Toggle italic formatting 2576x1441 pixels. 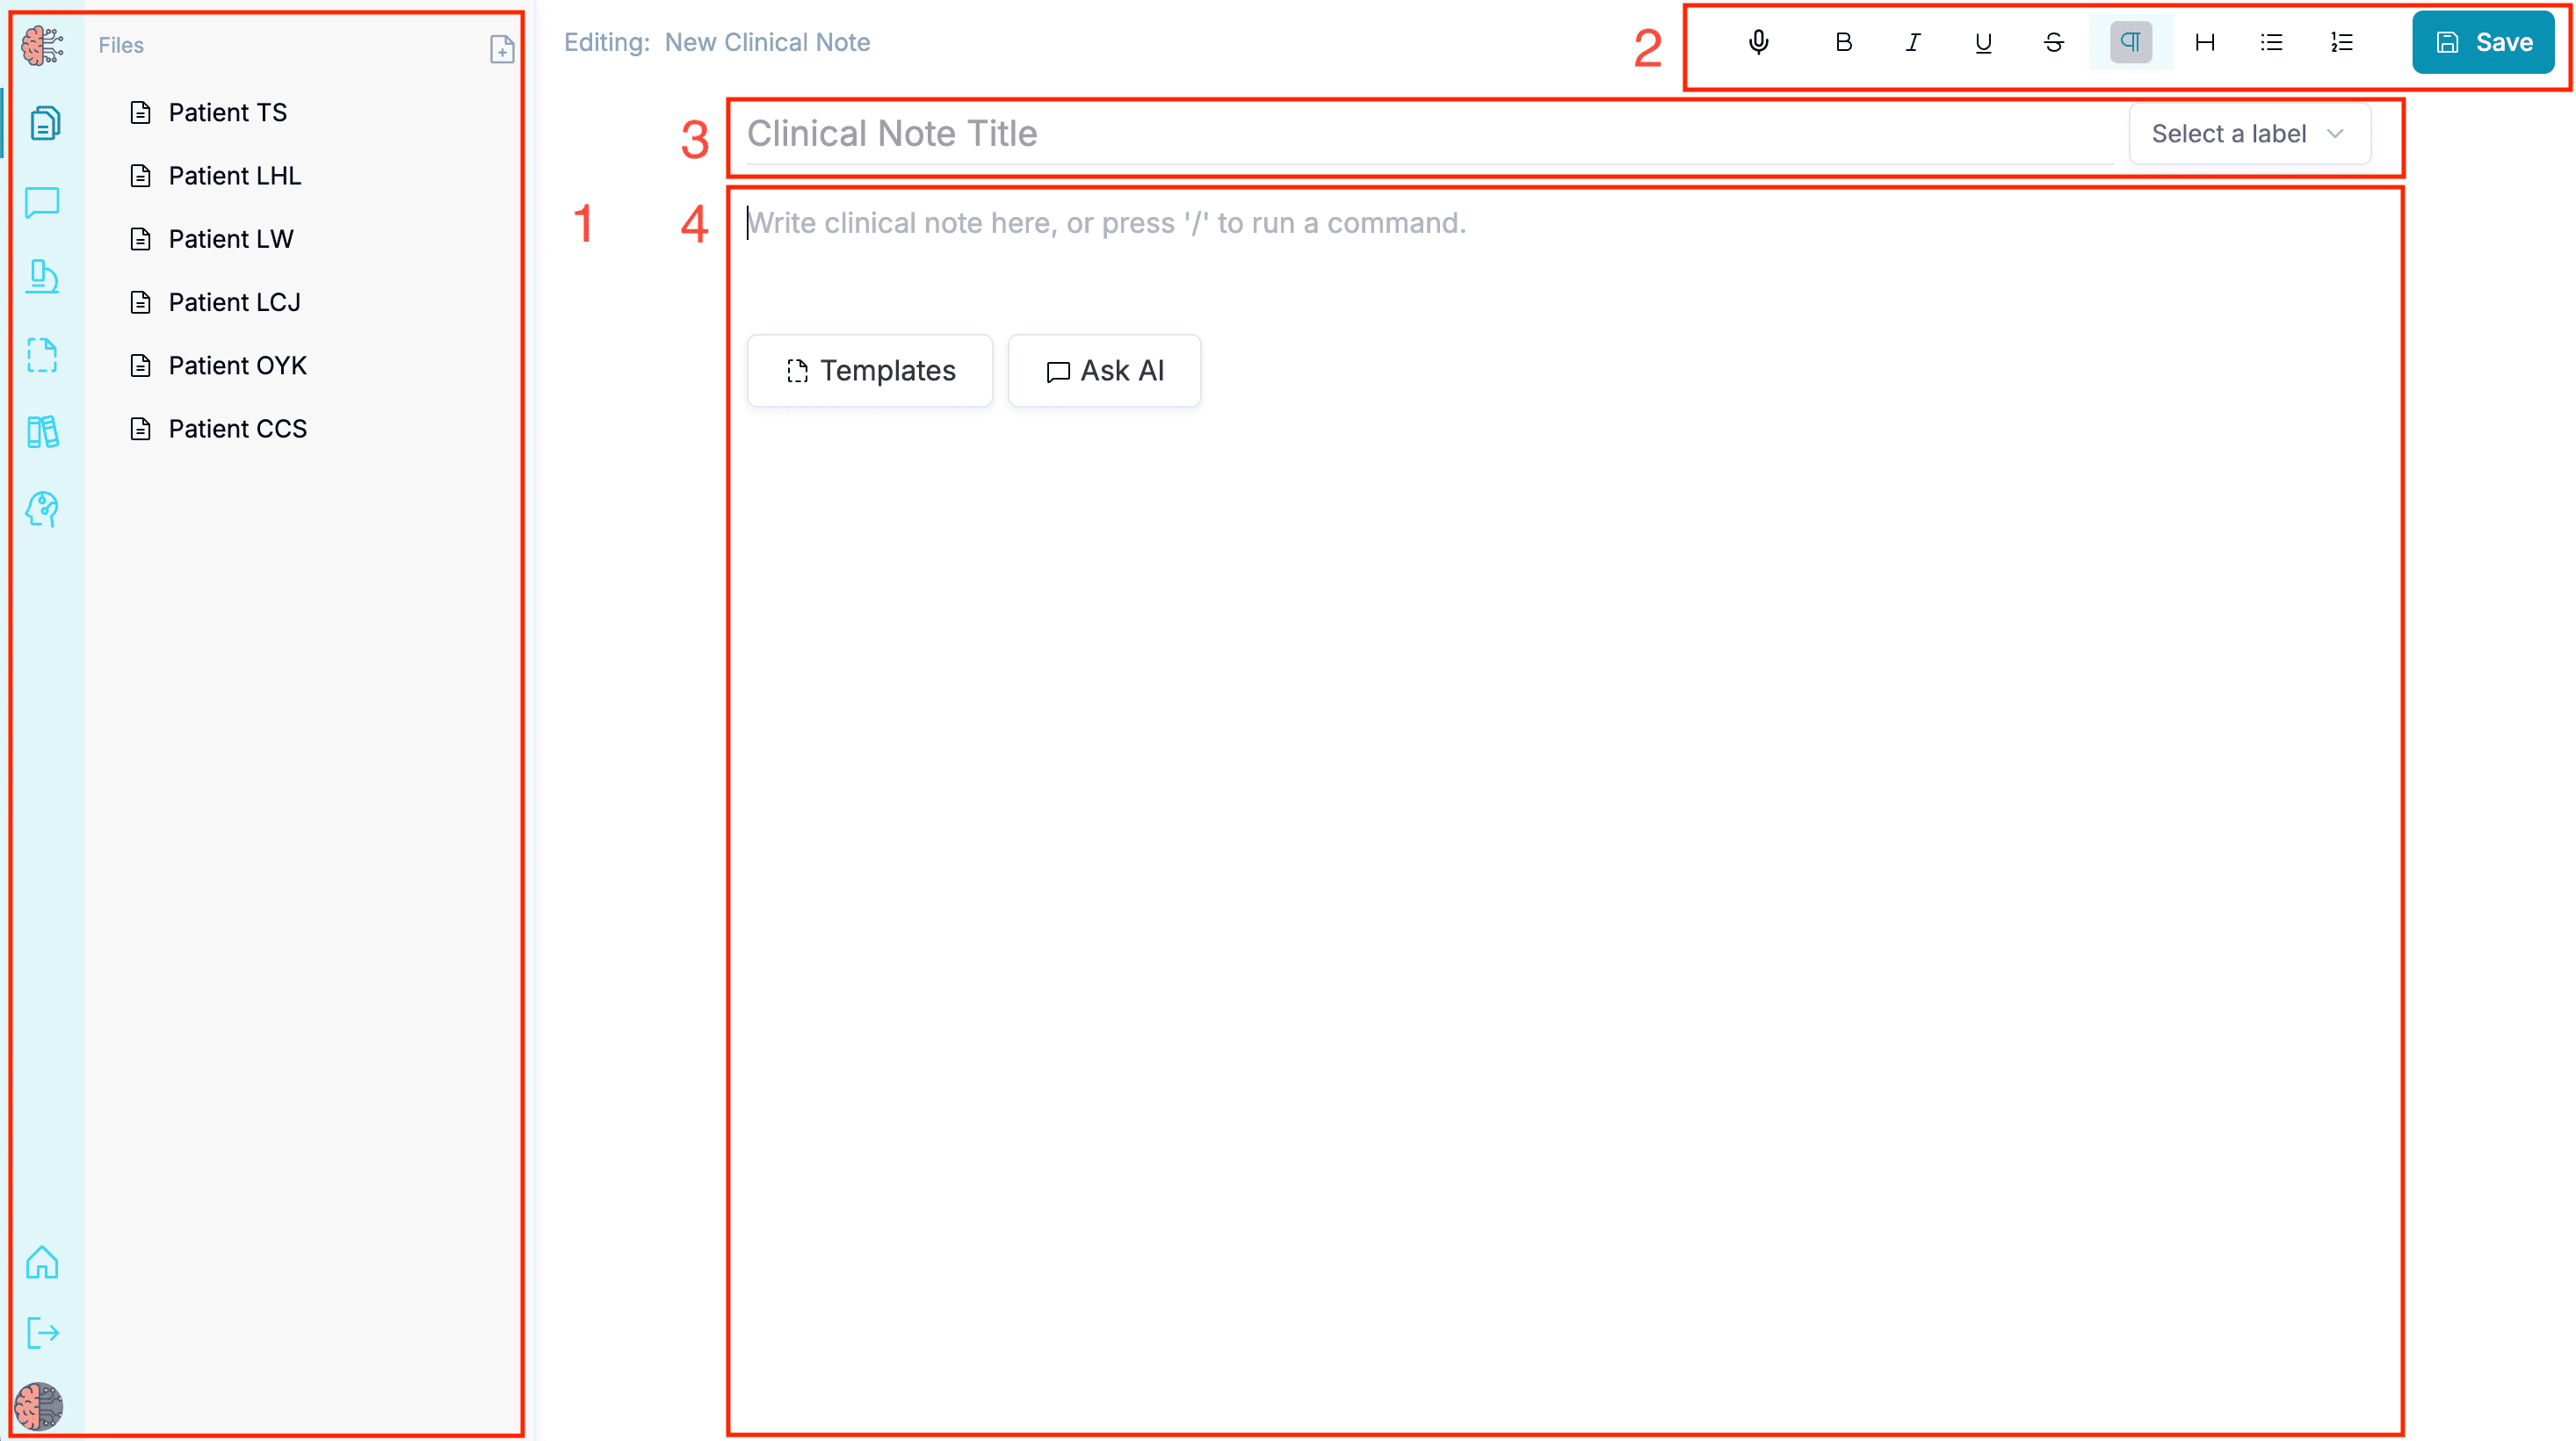1912,42
